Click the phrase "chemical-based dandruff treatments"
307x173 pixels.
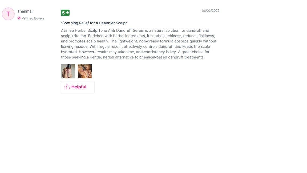pyautogui.click(x=172, y=57)
